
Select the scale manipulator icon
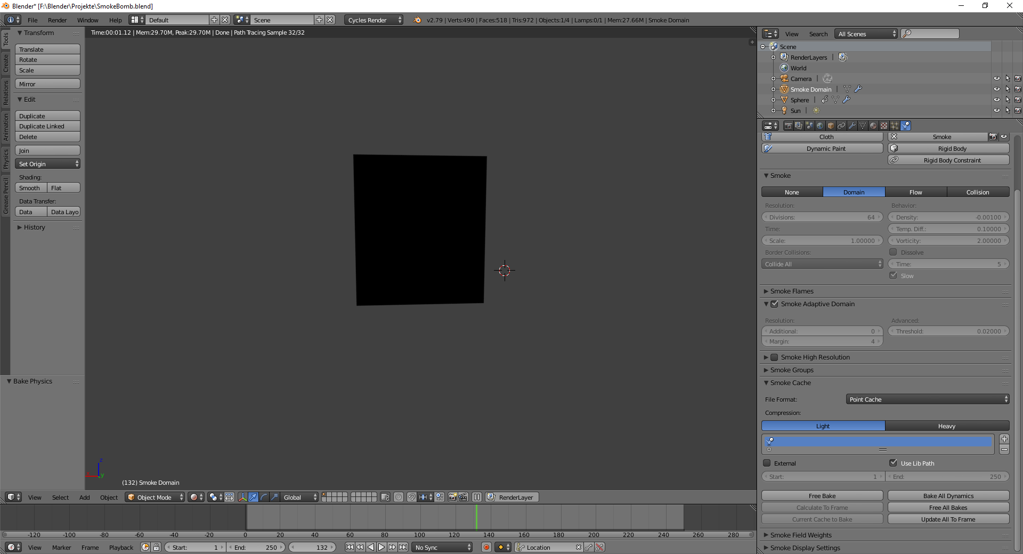coord(275,497)
